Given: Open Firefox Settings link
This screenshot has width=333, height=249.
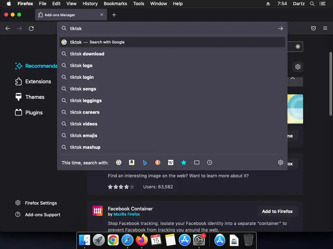Looking at the screenshot, I should point(36,203).
